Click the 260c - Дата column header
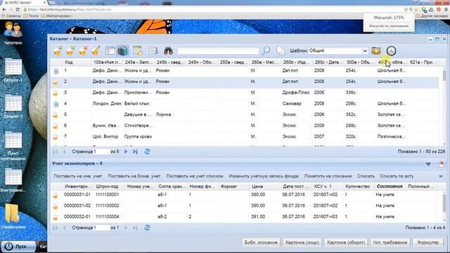 click(x=328, y=62)
